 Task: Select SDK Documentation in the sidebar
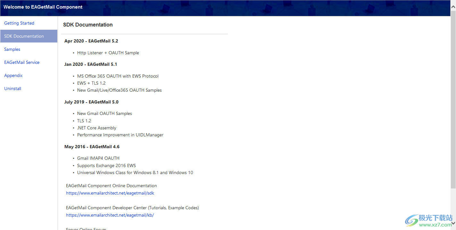pos(29,36)
